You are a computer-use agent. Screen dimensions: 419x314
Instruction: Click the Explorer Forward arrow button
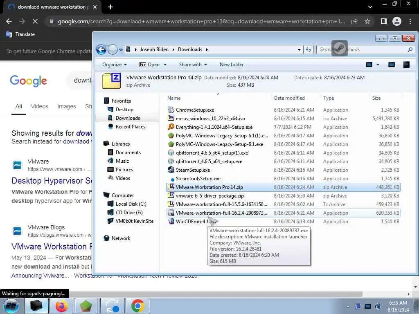[x=113, y=49]
